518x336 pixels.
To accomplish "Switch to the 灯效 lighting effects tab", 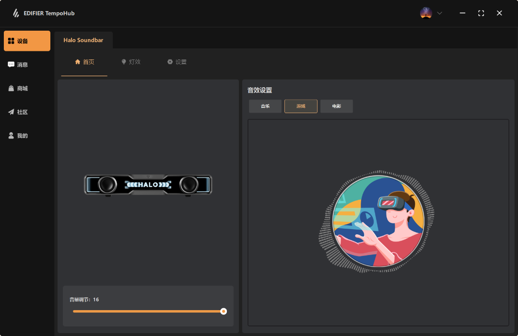I will tap(131, 62).
